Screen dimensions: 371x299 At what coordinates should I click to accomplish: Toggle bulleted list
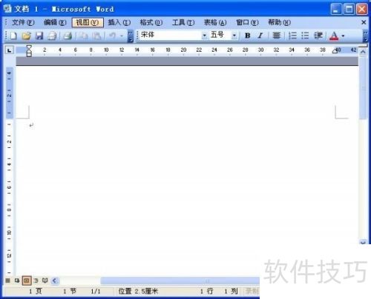tap(305, 36)
